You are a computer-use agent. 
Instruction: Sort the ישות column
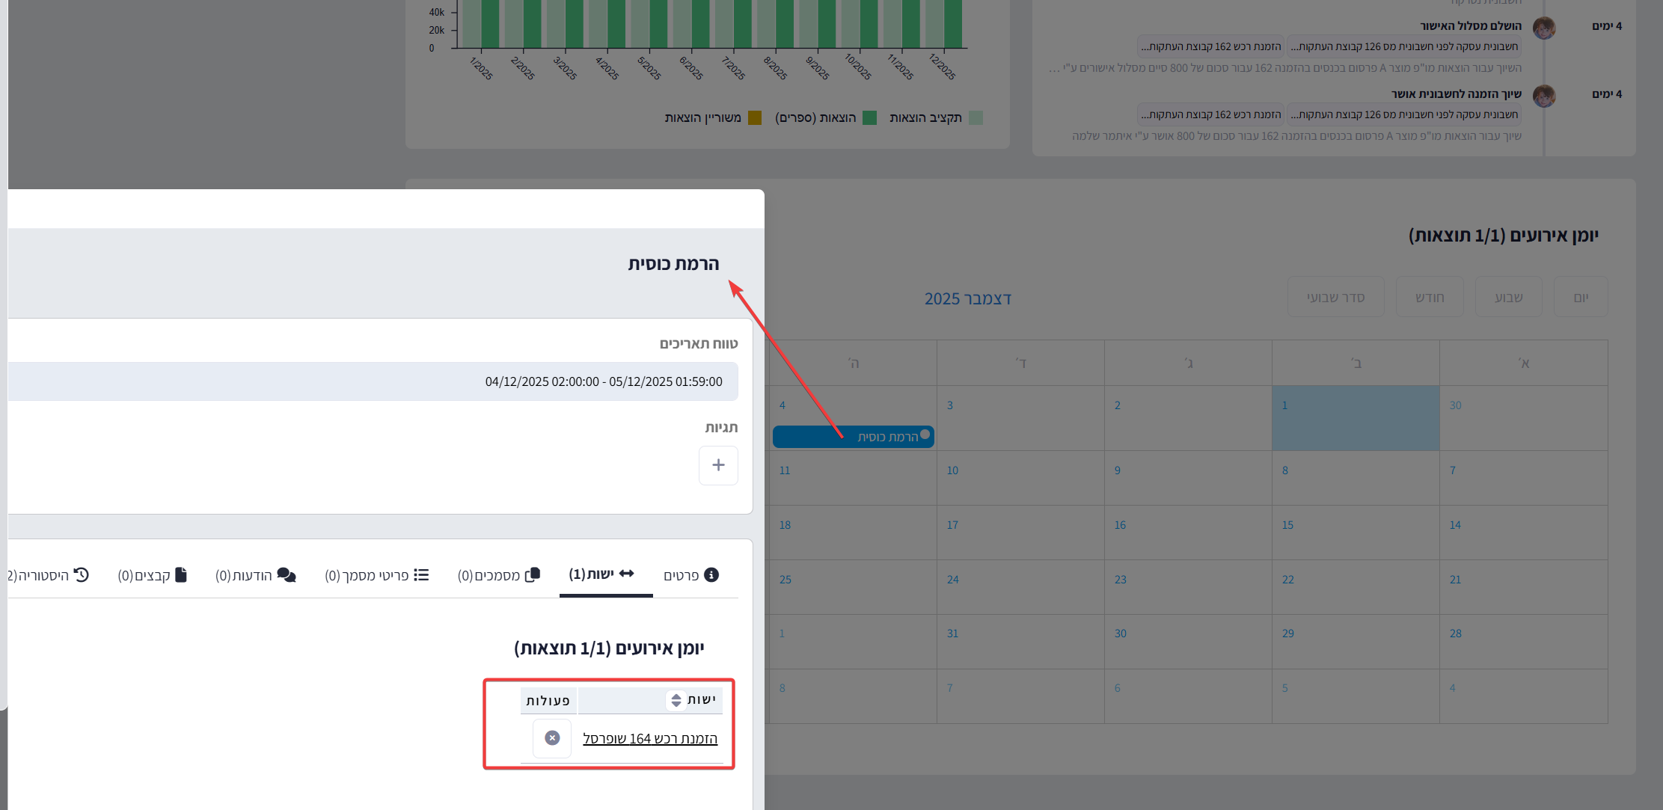pyautogui.click(x=676, y=700)
